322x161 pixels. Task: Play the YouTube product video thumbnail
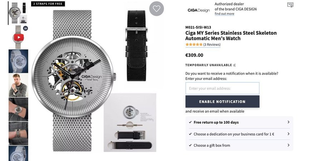coord(19,37)
